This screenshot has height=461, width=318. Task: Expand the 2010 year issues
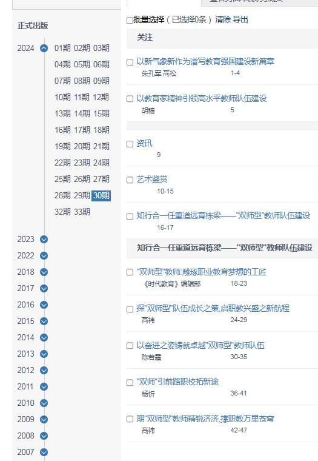44,403
